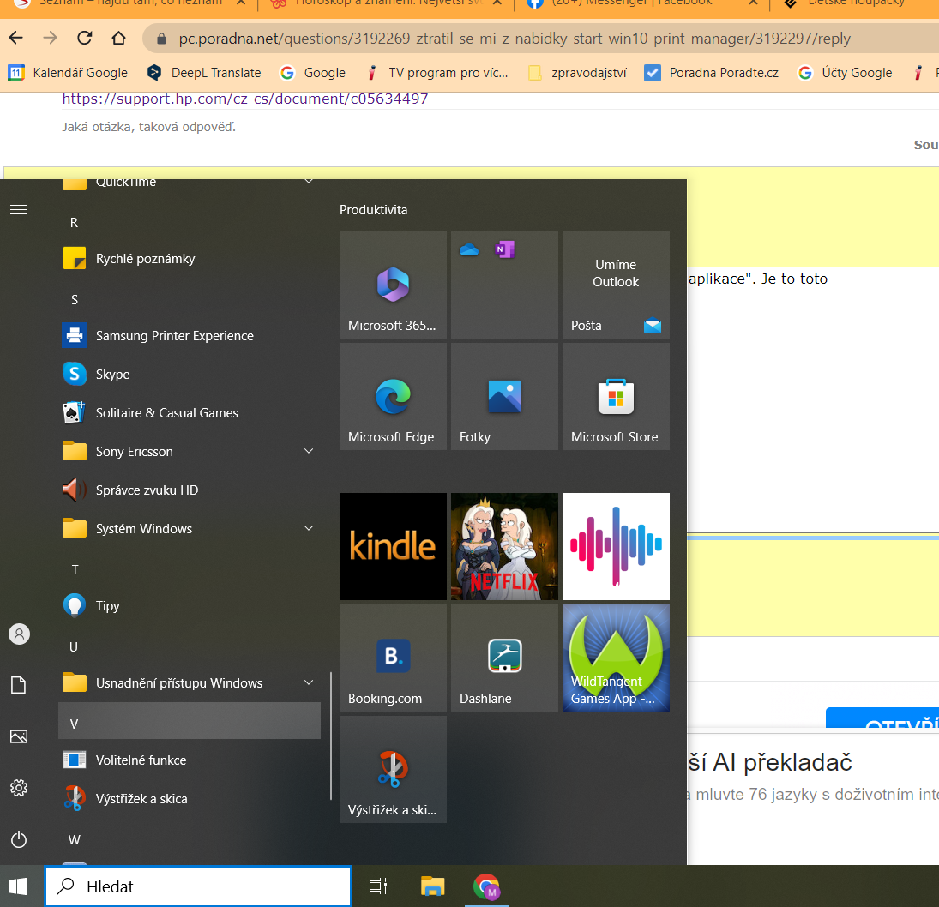Open Task View on the taskbar

(378, 886)
